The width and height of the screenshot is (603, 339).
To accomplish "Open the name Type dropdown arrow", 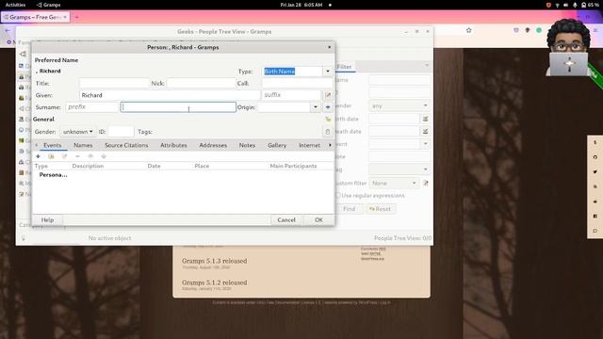I will [x=328, y=72].
